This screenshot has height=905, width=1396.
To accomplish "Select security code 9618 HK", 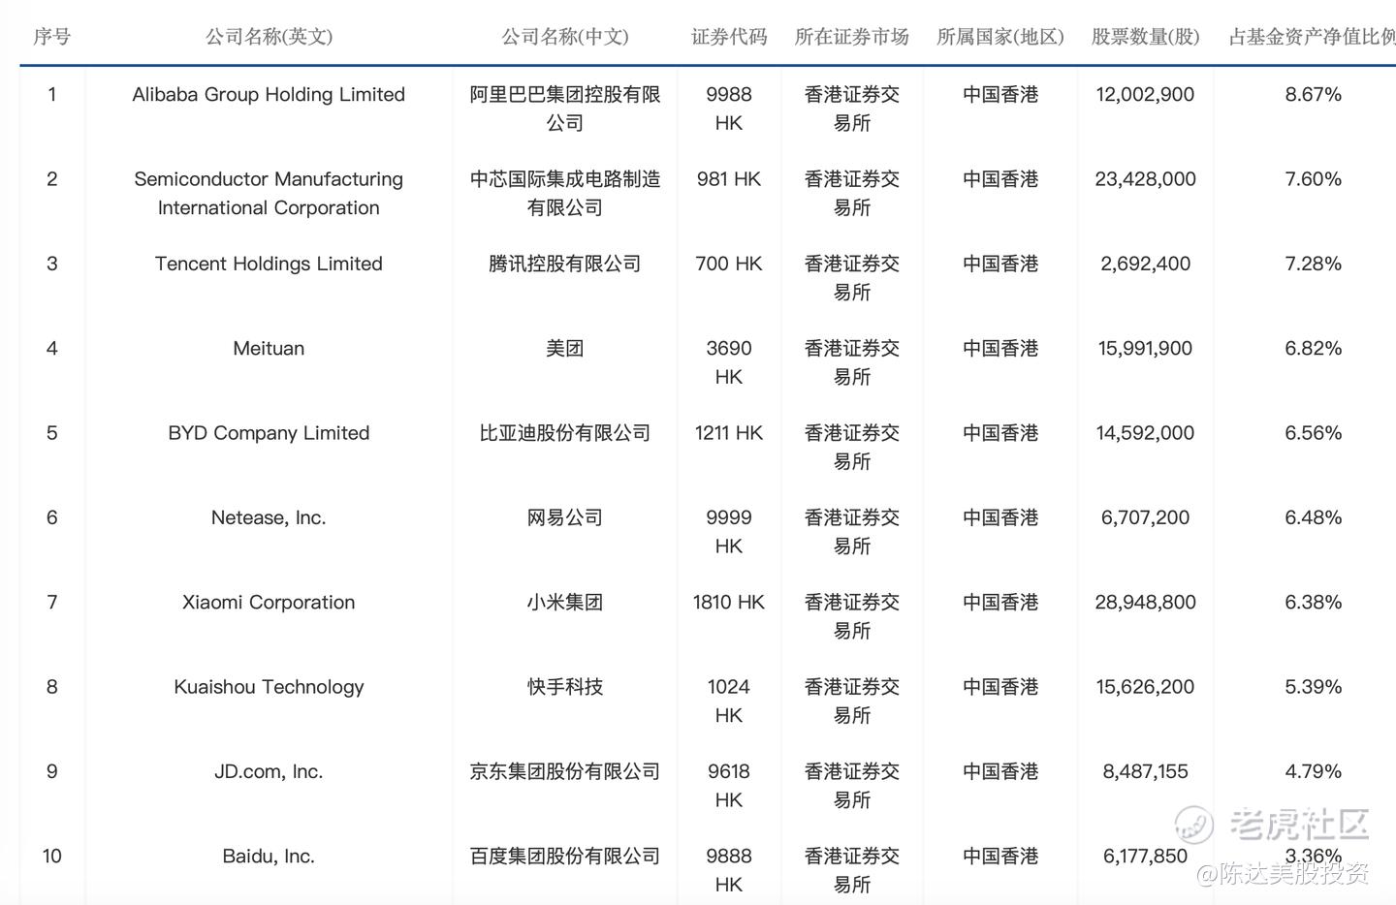I will click(729, 786).
